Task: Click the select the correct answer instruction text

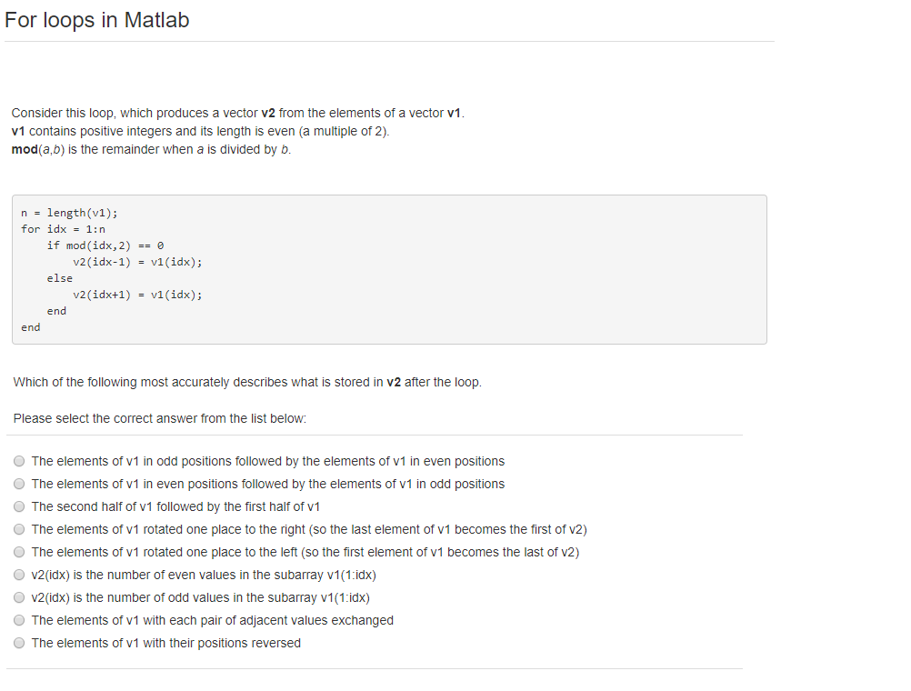Action: click(x=159, y=418)
